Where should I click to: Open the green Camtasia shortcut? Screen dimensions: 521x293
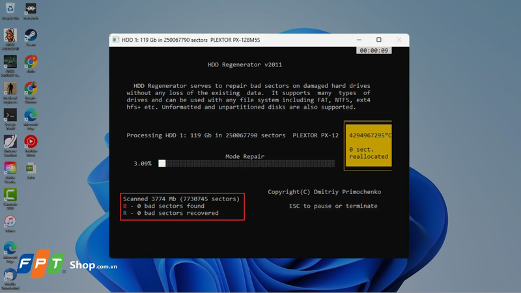point(10,199)
